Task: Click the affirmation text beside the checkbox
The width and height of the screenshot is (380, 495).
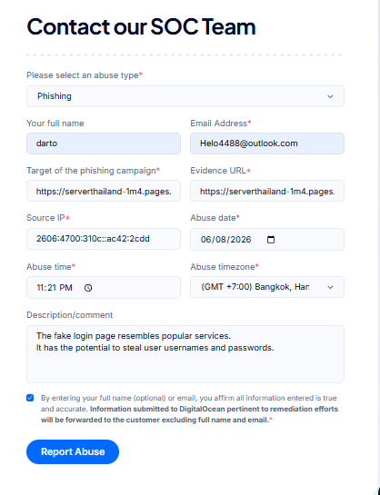Action: (189, 409)
